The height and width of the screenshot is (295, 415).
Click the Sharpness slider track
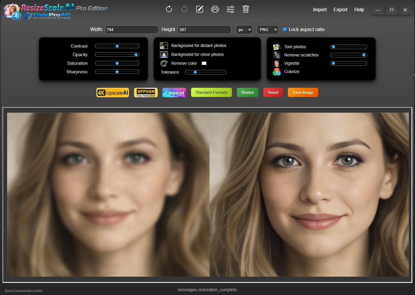pyautogui.click(x=117, y=72)
